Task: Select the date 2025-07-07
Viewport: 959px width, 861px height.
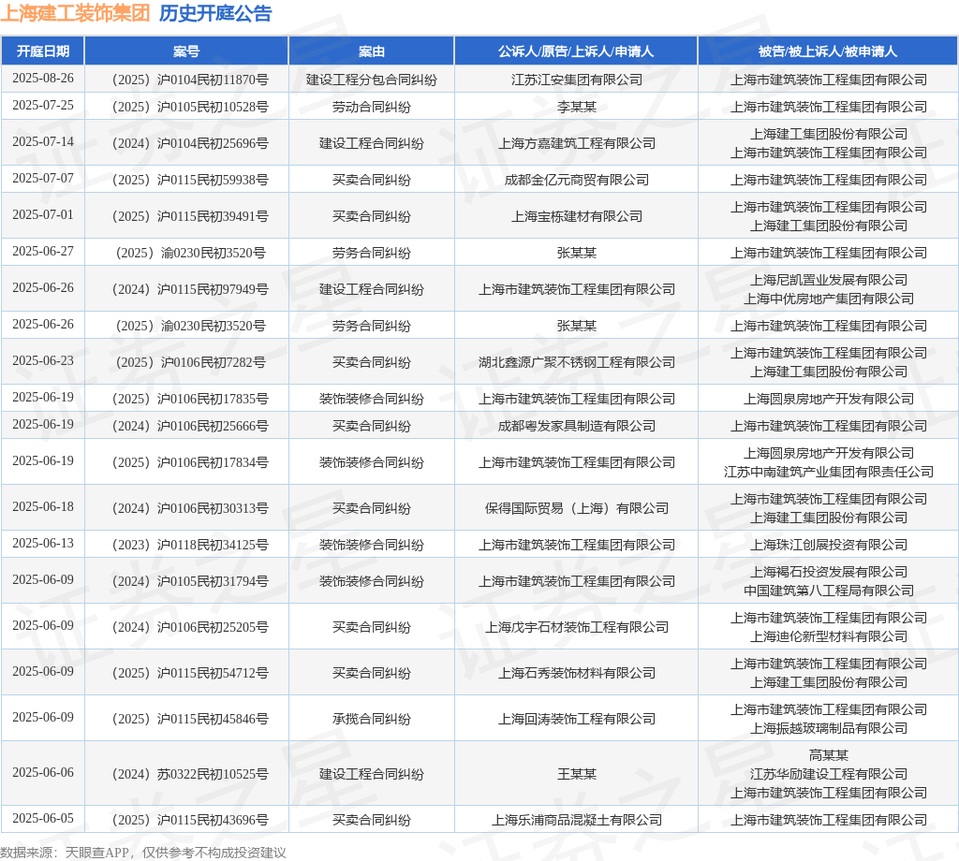Action: click(x=43, y=179)
